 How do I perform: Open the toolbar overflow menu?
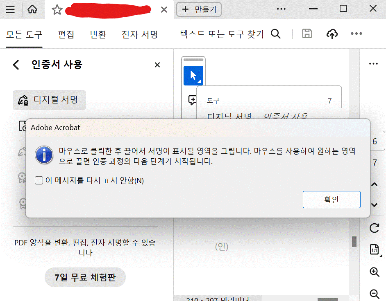[x=356, y=34]
